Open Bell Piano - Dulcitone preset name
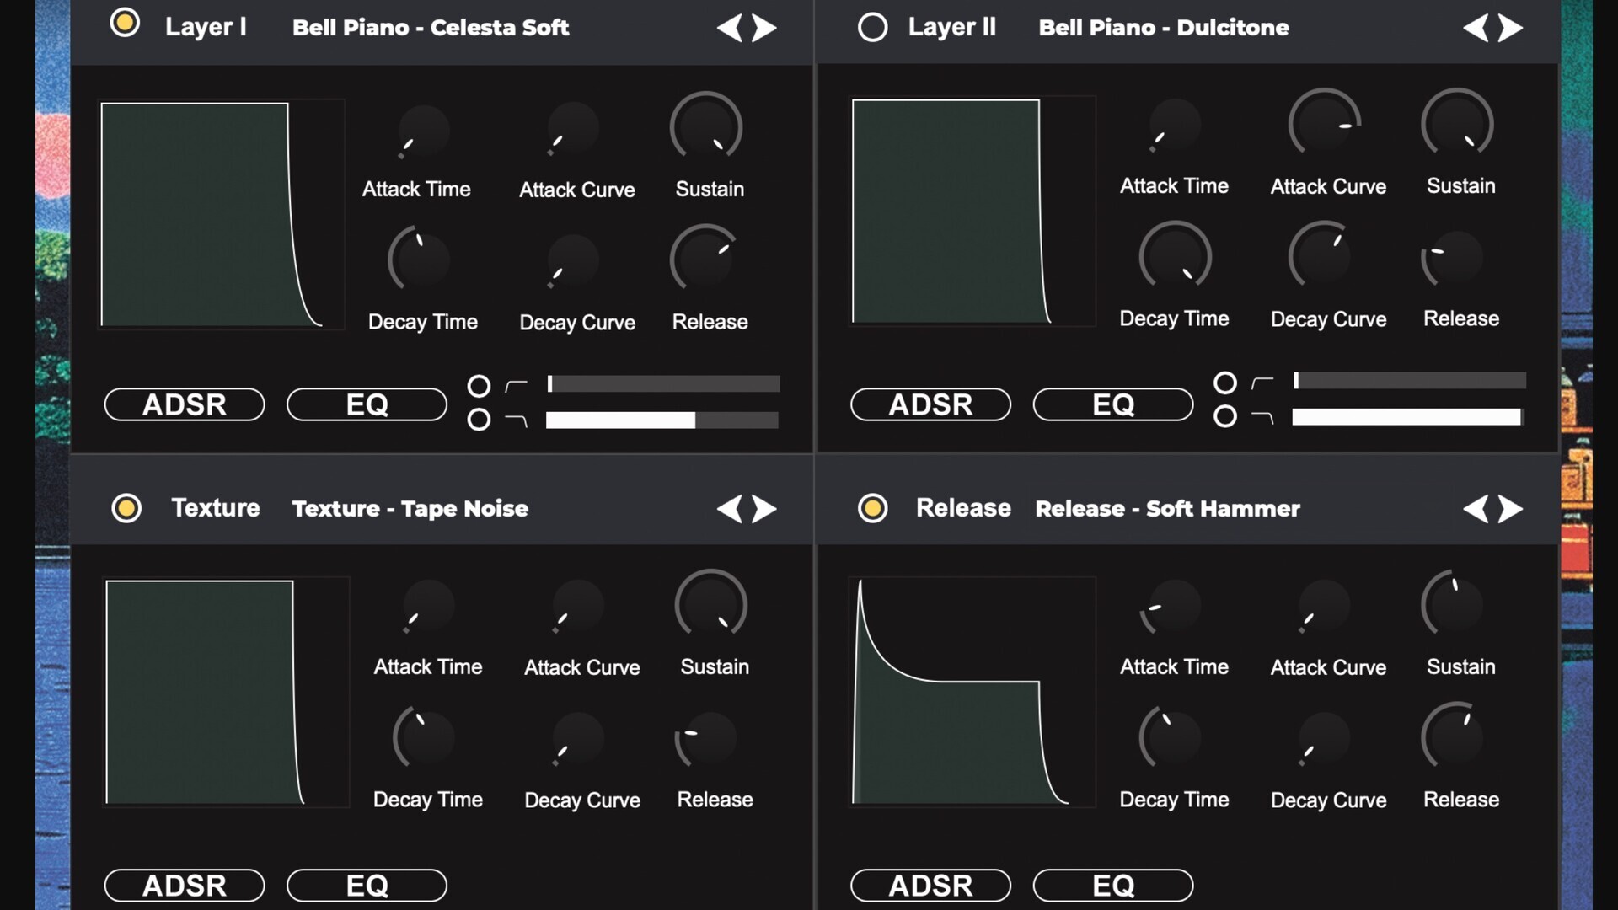This screenshot has height=910, width=1618. [1164, 28]
